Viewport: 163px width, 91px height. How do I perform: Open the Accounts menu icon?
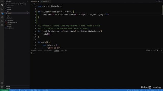pyautogui.click(x=2, y=83)
